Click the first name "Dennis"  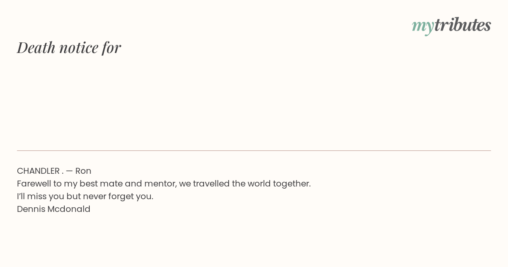[x=31, y=209]
